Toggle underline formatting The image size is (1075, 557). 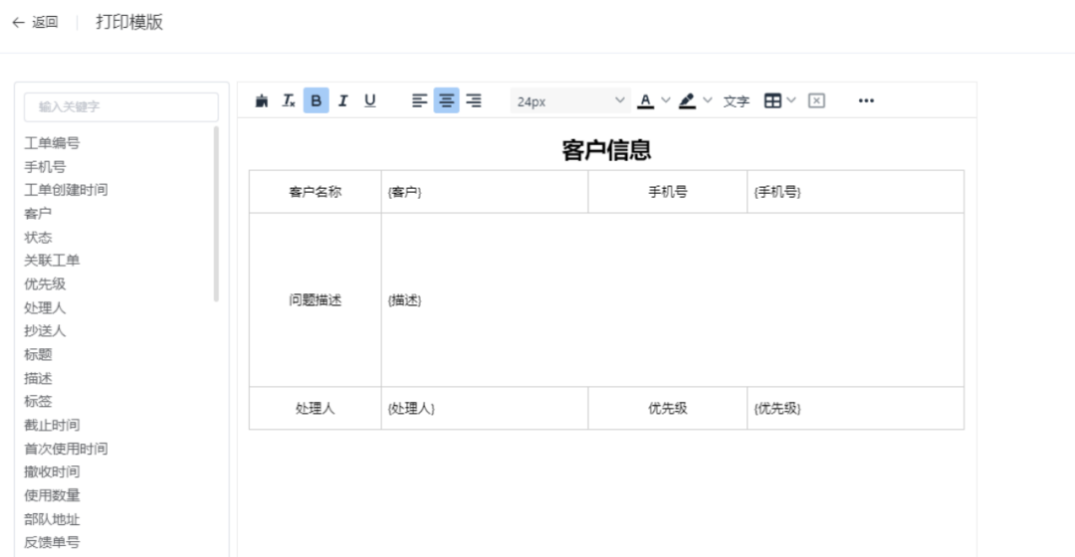[370, 100]
